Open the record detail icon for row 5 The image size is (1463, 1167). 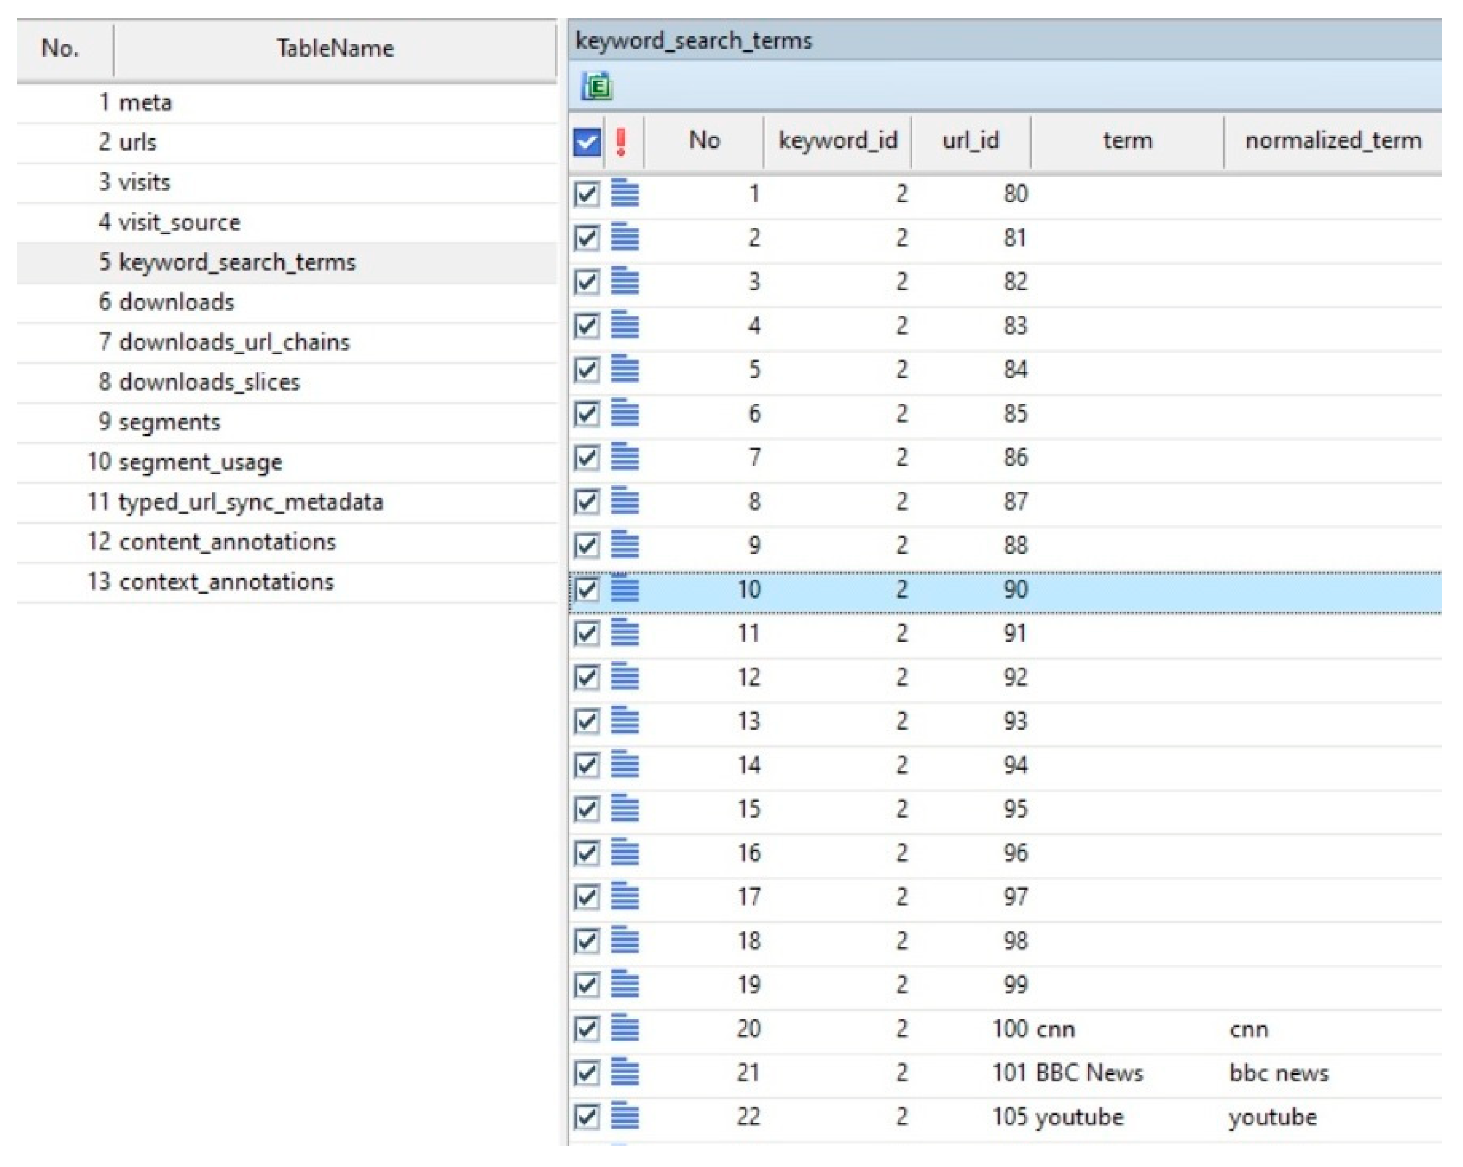[x=624, y=369]
